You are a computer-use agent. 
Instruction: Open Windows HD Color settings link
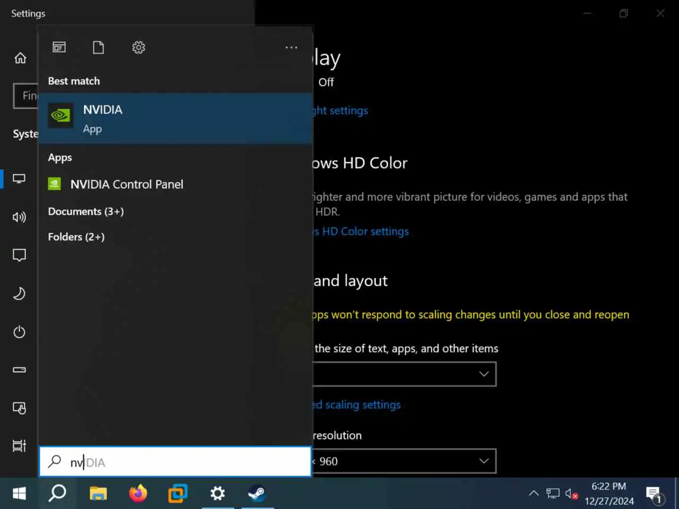point(361,231)
